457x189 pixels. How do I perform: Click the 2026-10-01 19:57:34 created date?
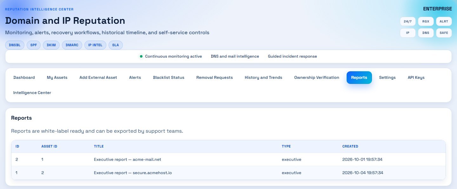pos(362,160)
